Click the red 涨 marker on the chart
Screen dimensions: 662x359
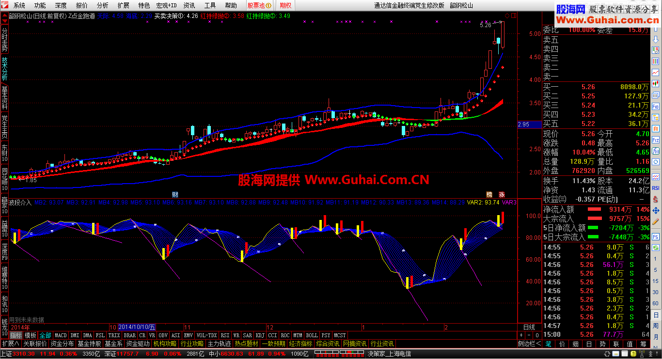click(502, 194)
